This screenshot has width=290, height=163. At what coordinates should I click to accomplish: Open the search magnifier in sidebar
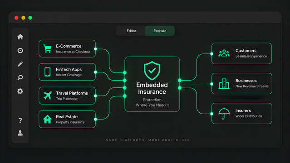point(20,77)
